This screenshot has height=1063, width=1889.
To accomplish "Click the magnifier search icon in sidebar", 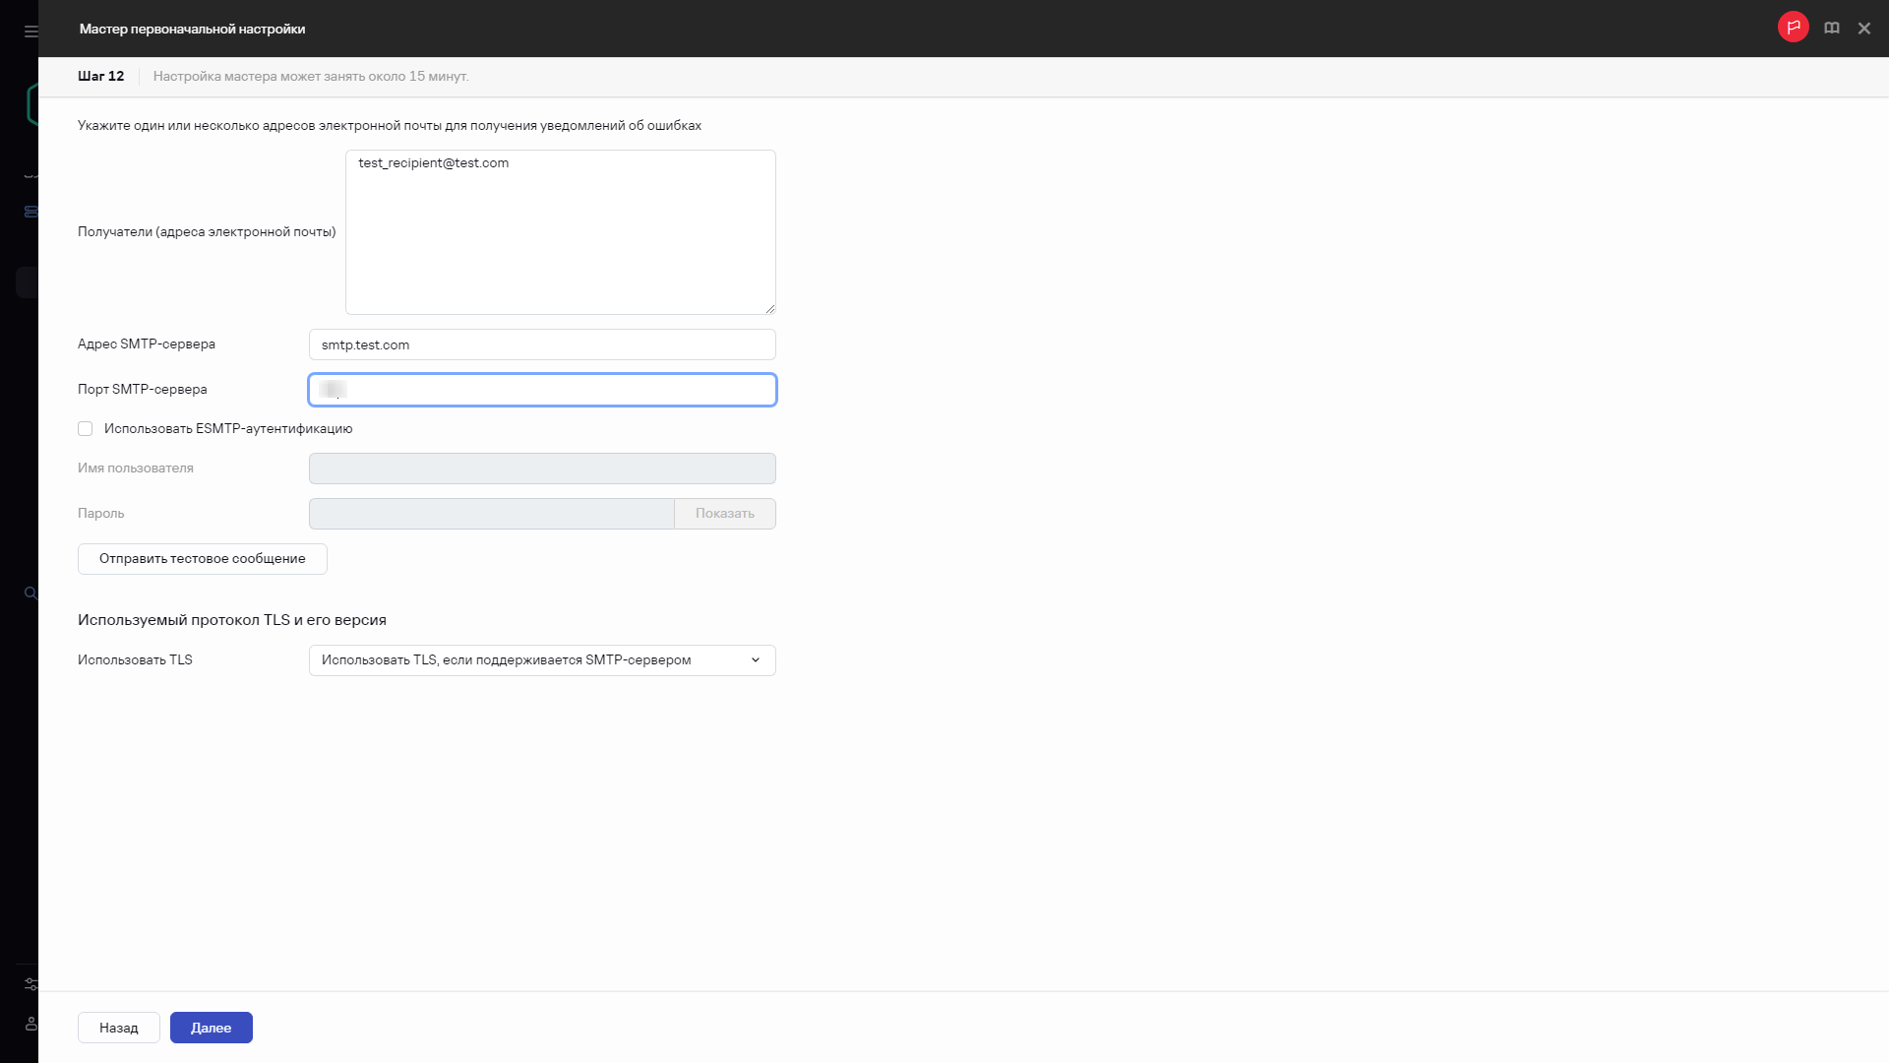I will coord(30,594).
